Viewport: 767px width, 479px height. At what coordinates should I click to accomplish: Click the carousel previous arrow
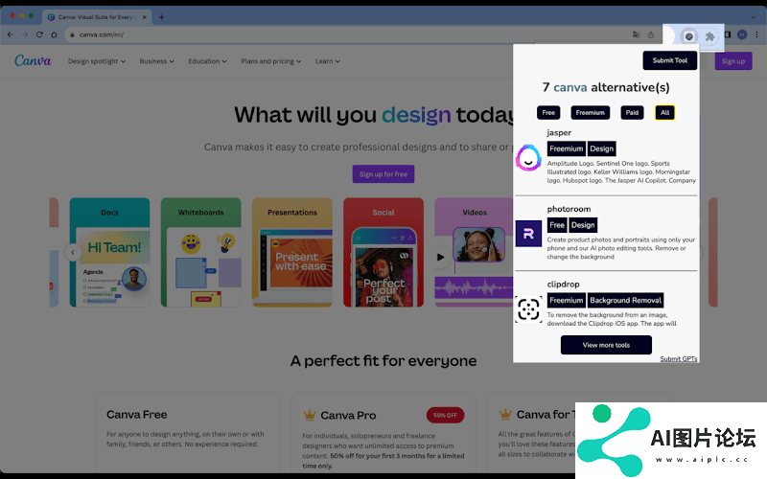point(73,252)
